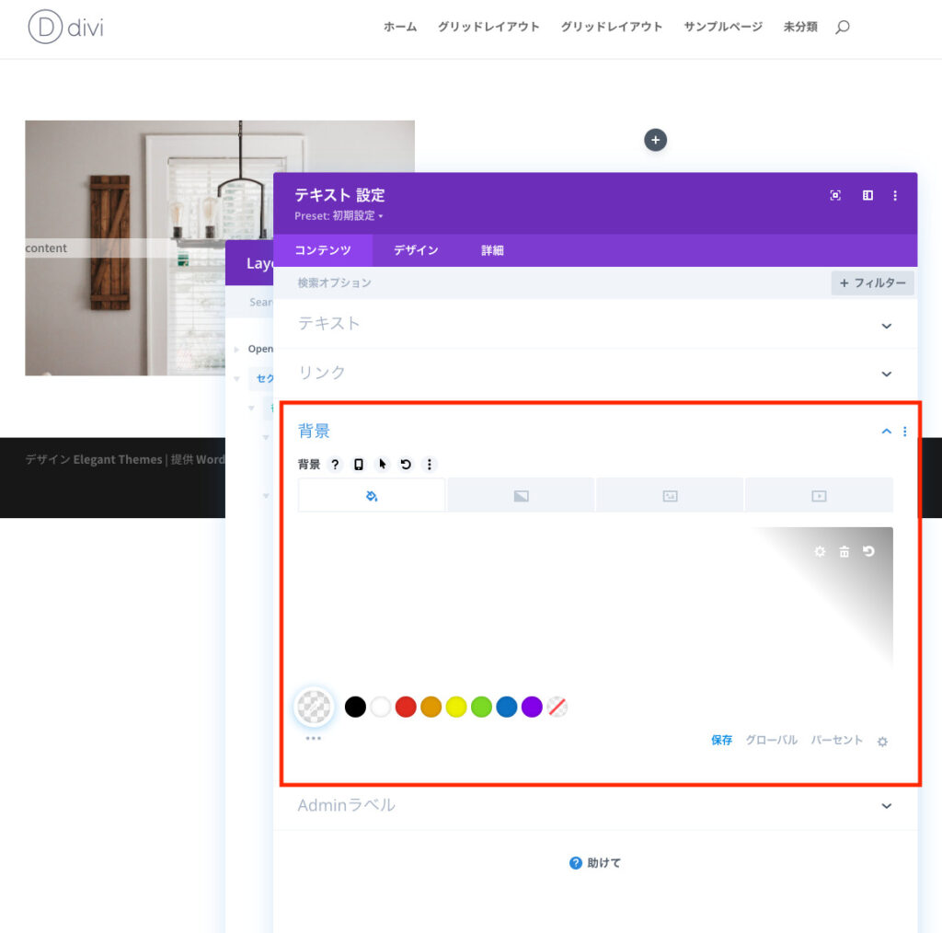Add new section with plus circle button
Viewport: 942px width, 933px height.
(655, 140)
